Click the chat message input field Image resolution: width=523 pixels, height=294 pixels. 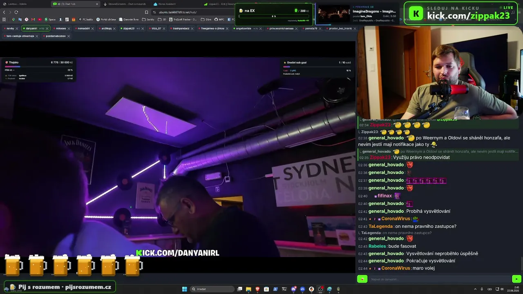(440, 279)
